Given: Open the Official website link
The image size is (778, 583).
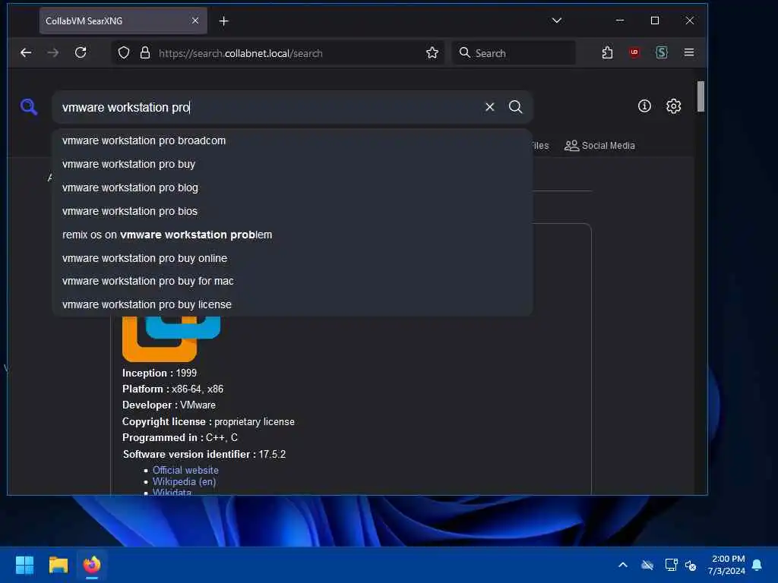Looking at the screenshot, I should pos(185,470).
